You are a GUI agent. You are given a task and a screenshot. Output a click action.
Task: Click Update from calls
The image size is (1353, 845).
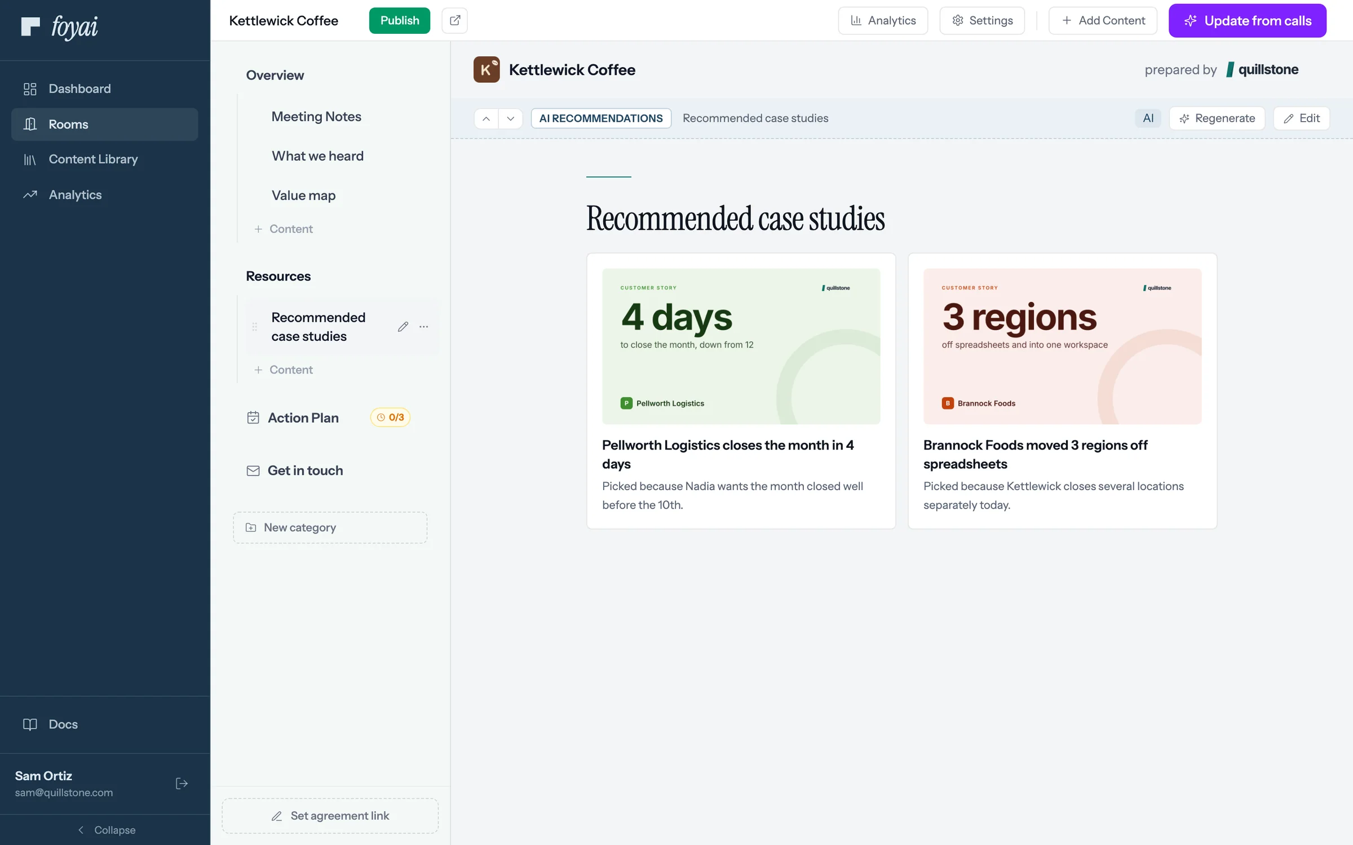(1247, 20)
